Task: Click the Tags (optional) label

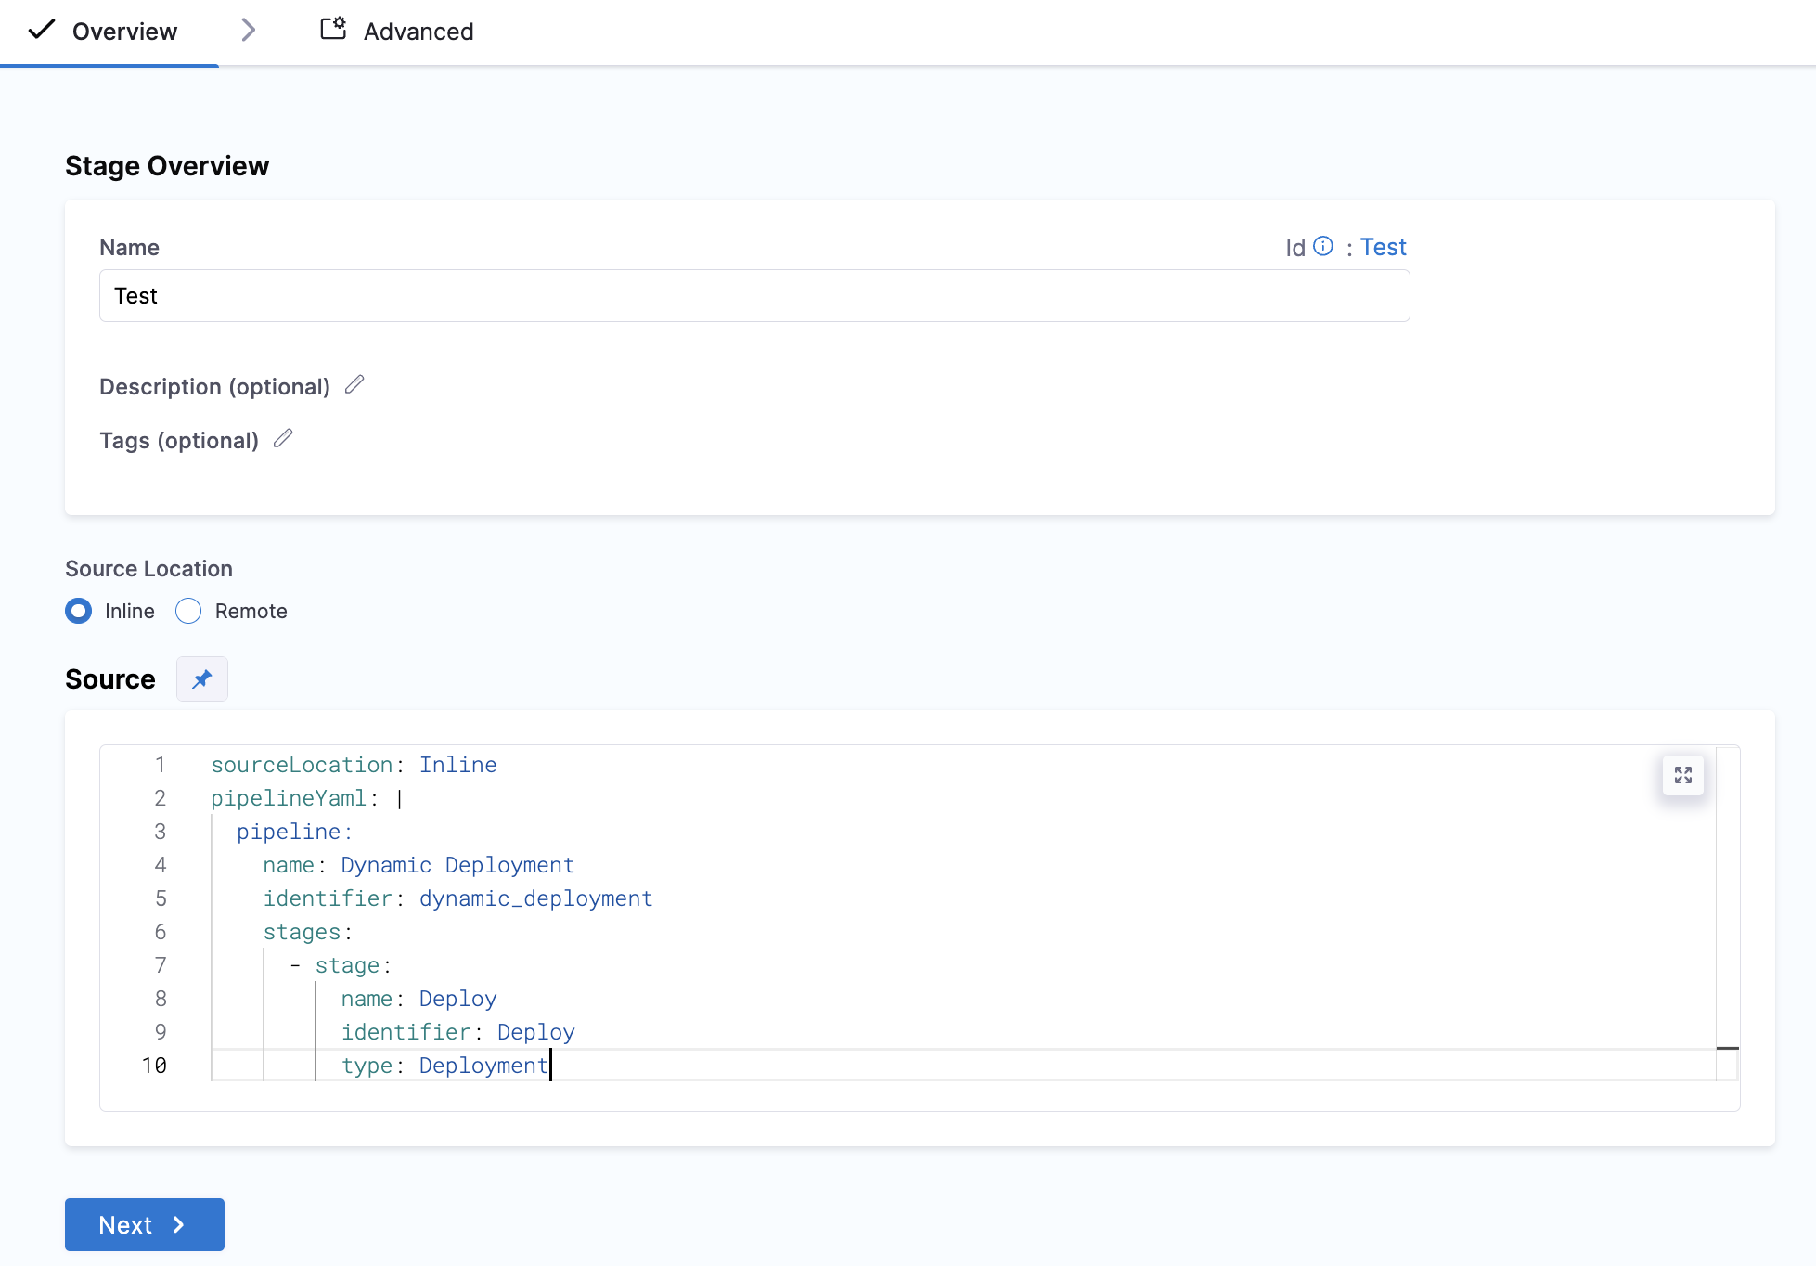Action: coord(179,440)
